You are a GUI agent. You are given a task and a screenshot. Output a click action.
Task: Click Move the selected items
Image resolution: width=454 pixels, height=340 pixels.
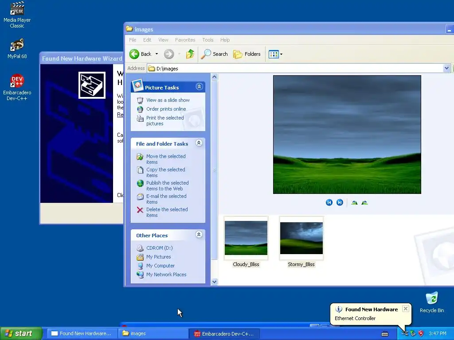pos(166,159)
